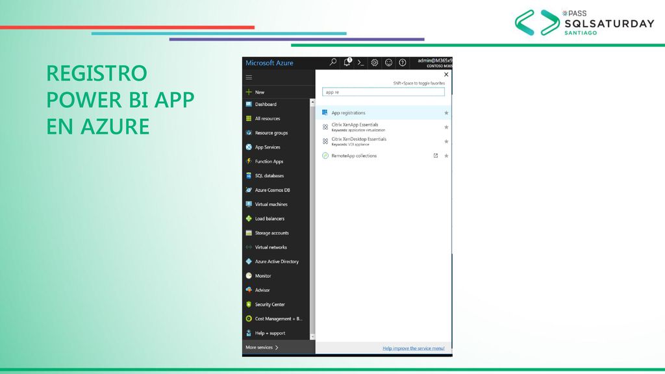Click the green plus New icon
This screenshot has width=665, height=374.
(249, 92)
